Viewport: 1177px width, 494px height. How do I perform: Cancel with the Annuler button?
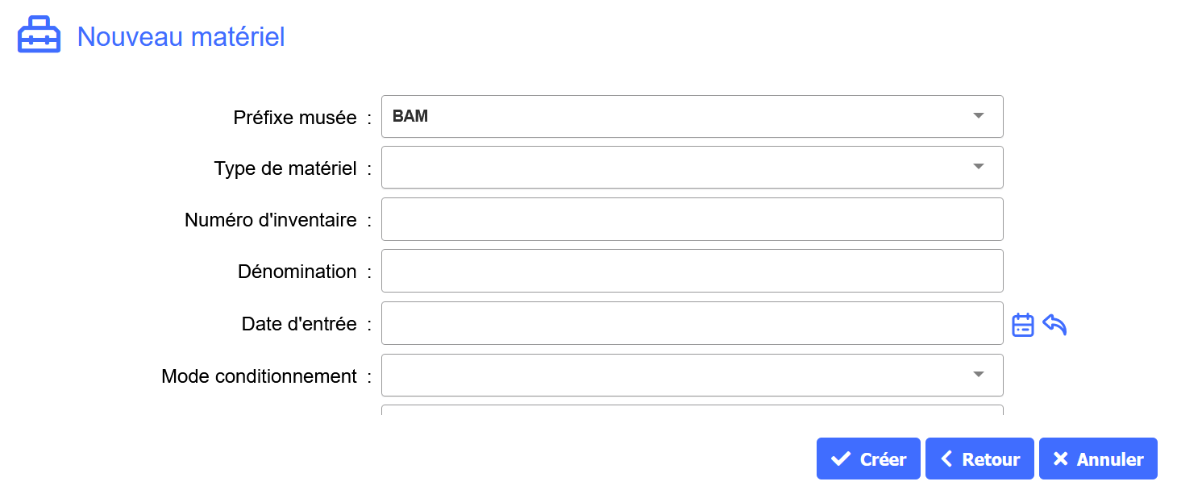(1098, 459)
